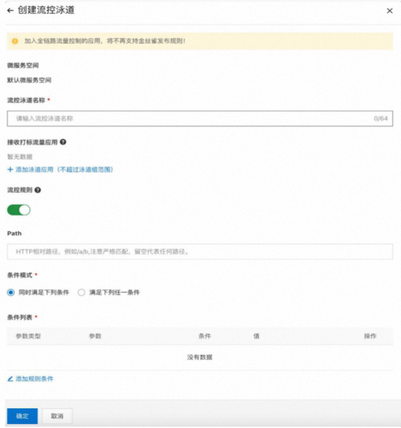The height and width of the screenshot is (428, 401).
Task: Click the 创建流控泳道 panel title
Action: [x=46, y=10]
